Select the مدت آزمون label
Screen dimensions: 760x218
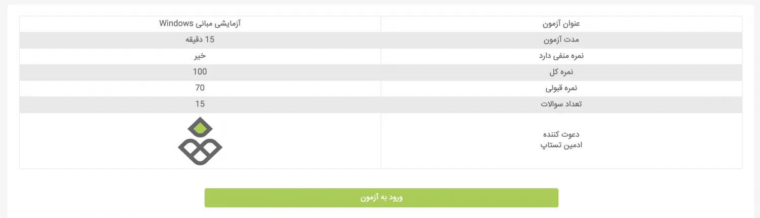click(561, 40)
